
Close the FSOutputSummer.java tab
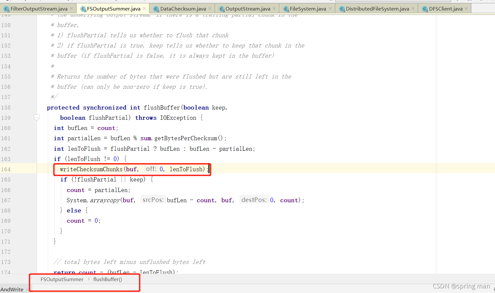pos(144,9)
